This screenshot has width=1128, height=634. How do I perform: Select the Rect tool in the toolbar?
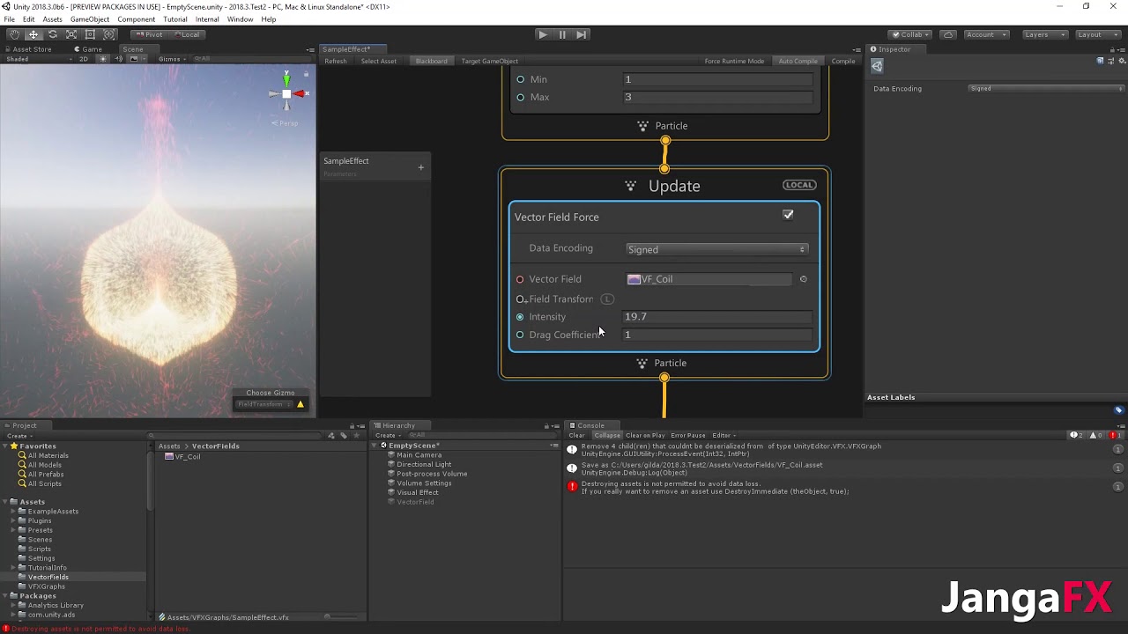tap(90, 34)
